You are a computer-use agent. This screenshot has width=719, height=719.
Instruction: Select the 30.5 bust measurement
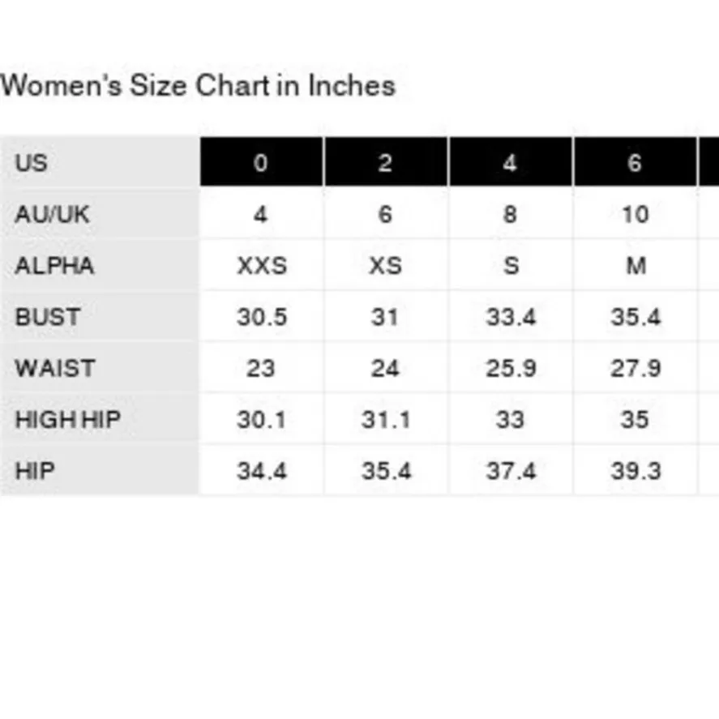tap(261, 317)
